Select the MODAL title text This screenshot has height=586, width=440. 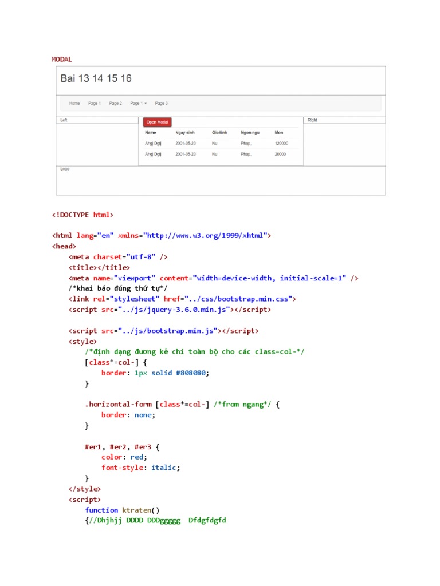point(62,59)
